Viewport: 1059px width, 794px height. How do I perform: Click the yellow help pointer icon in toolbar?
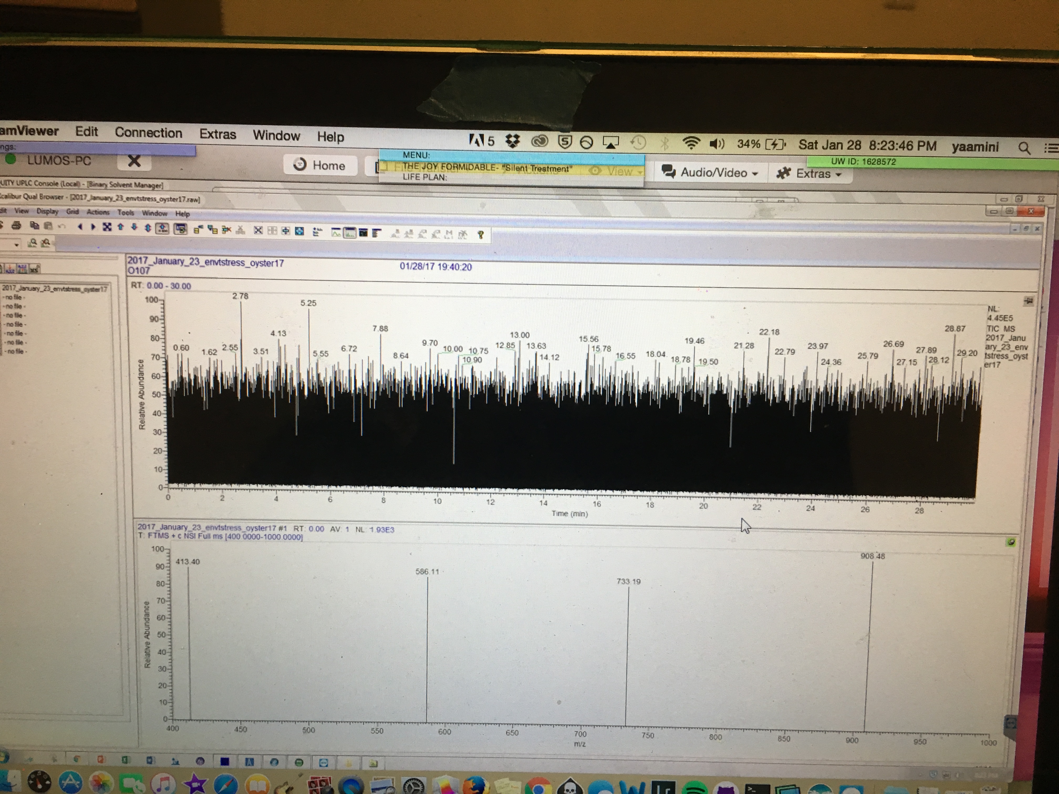481,234
